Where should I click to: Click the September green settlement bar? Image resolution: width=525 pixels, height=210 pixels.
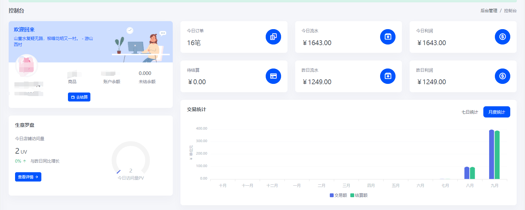click(497, 155)
